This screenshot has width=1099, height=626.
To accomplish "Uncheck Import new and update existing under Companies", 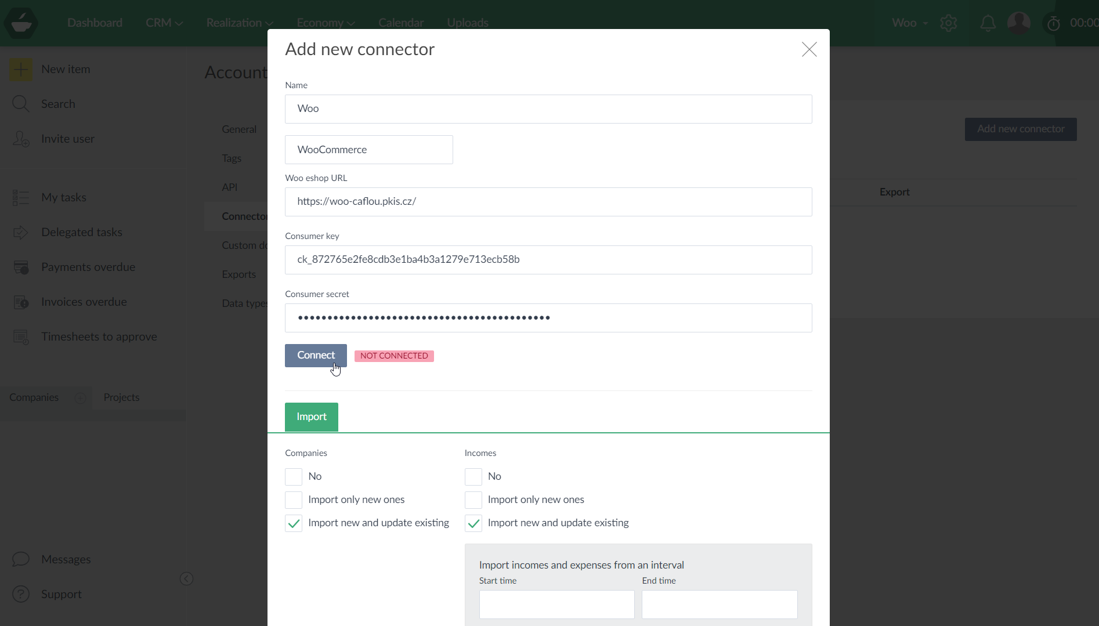I will 294,523.
